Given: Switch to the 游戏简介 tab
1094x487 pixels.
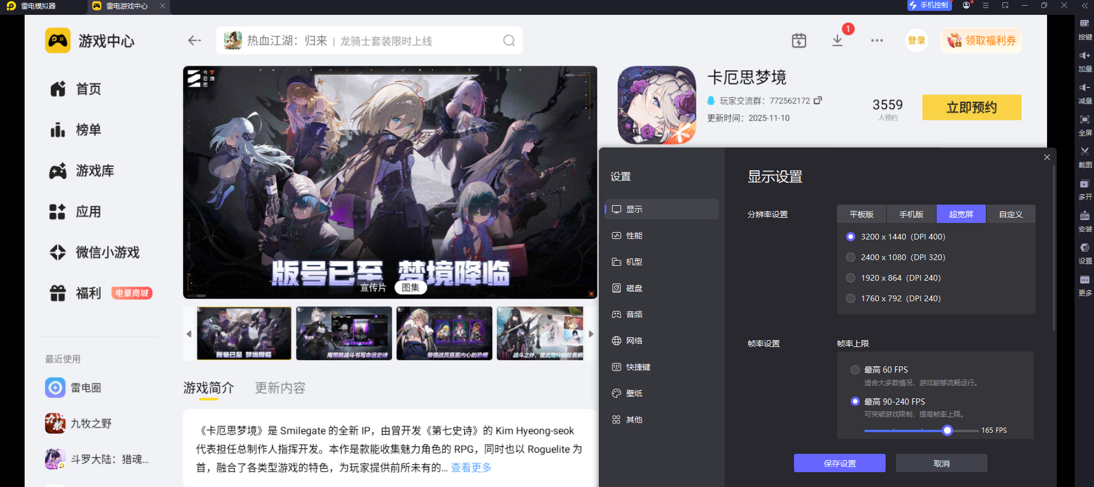Looking at the screenshot, I should (208, 388).
